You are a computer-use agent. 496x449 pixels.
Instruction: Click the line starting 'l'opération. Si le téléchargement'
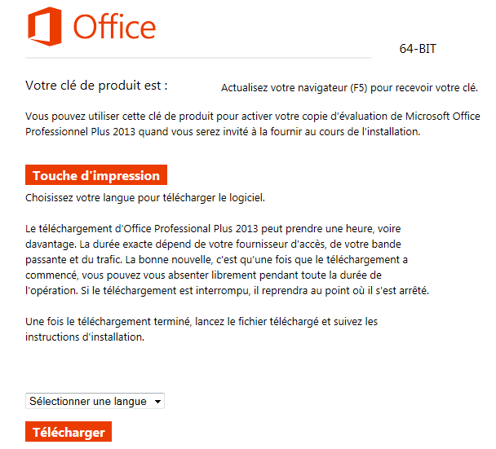pyautogui.click(x=227, y=290)
